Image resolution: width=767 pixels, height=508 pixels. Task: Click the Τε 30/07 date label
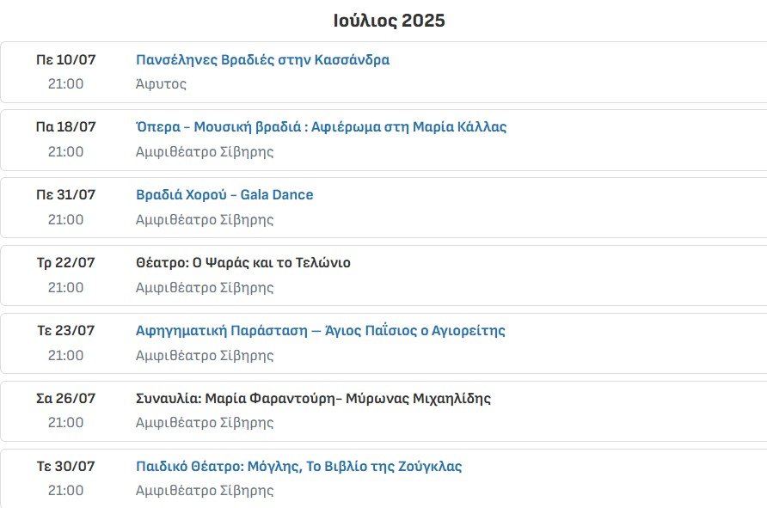[x=65, y=467]
